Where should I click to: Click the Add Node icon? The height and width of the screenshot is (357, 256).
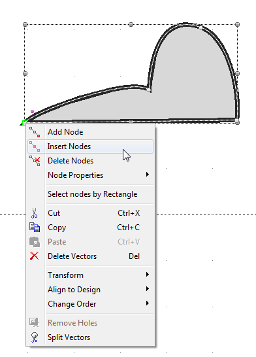[35, 132]
